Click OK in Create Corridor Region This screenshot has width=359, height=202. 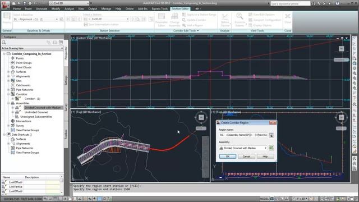228,157
